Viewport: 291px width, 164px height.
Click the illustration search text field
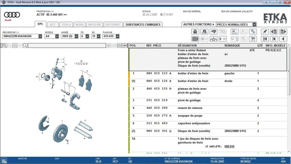pyautogui.click(x=67, y=45)
